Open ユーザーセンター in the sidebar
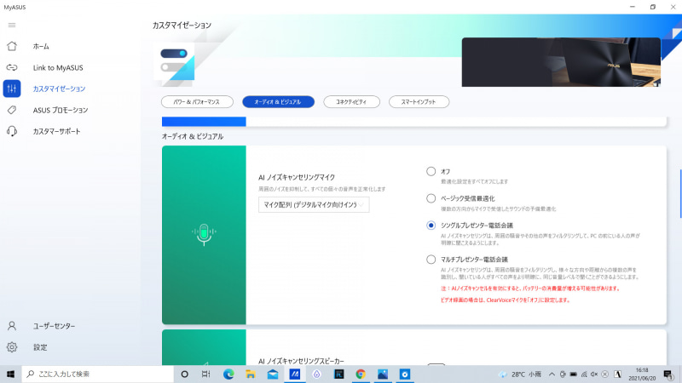This screenshot has width=682, height=383. click(x=54, y=326)
